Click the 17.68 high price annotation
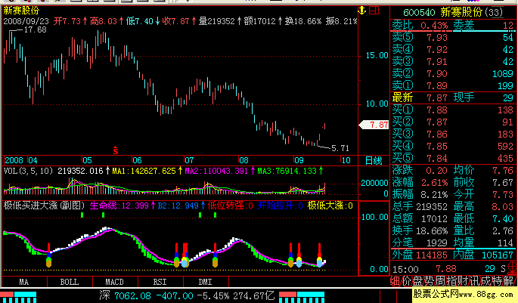Screen dimensions: 518x303 pos(36,30)
